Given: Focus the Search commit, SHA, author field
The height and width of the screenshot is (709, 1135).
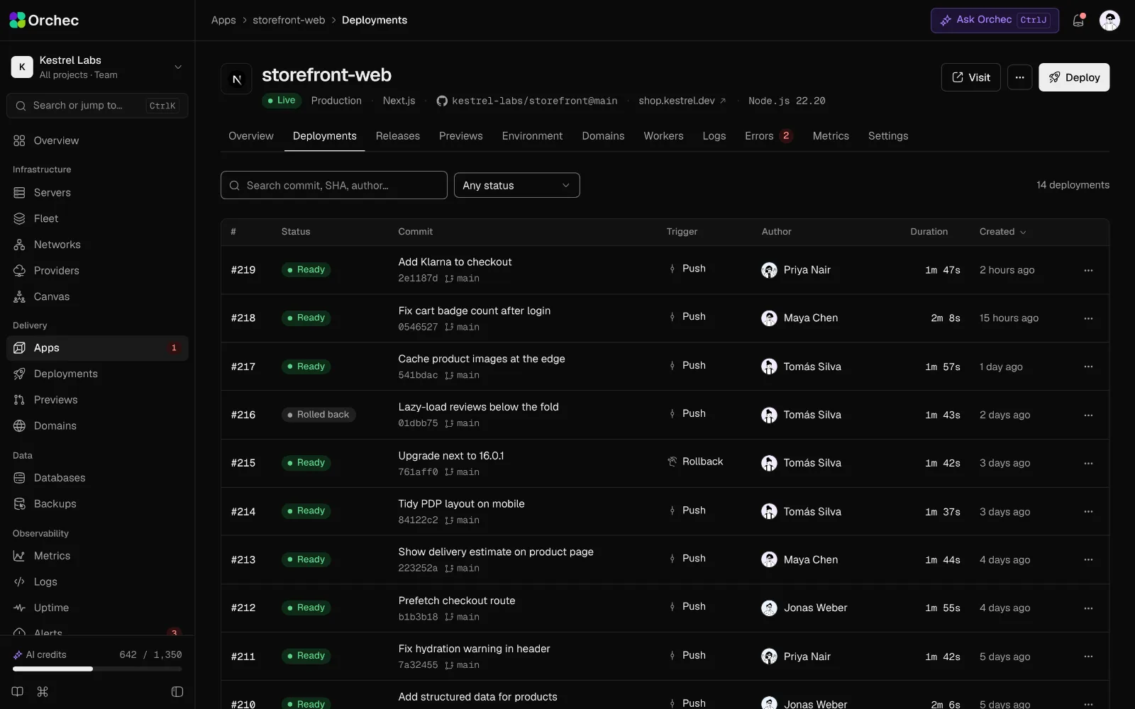Looking at the screenshot, I should pyautogui.click(x=334, y=185).
